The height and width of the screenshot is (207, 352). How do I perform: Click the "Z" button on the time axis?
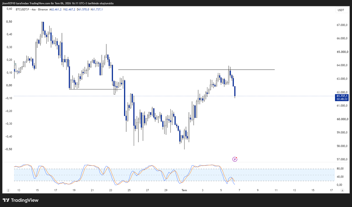coord(8,190)
